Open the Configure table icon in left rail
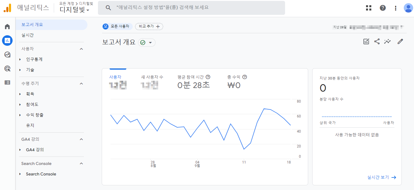 pos(7,82)
